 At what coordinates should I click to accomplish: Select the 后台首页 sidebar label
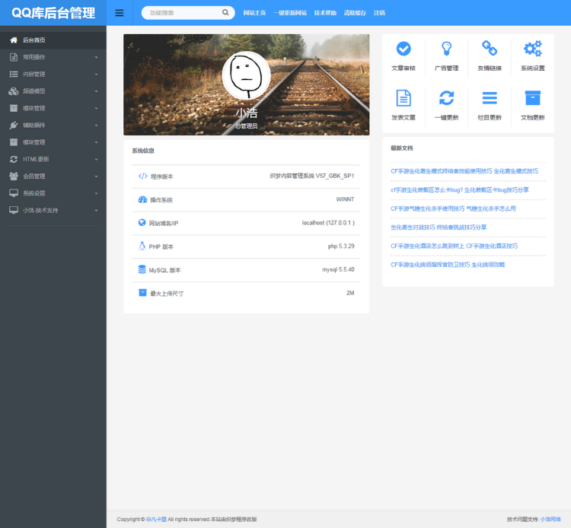(x=33, y=40)
